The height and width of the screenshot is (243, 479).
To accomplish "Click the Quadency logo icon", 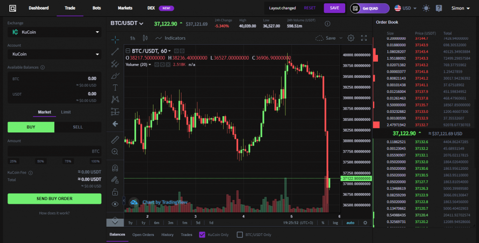I will tap(13, 8).
